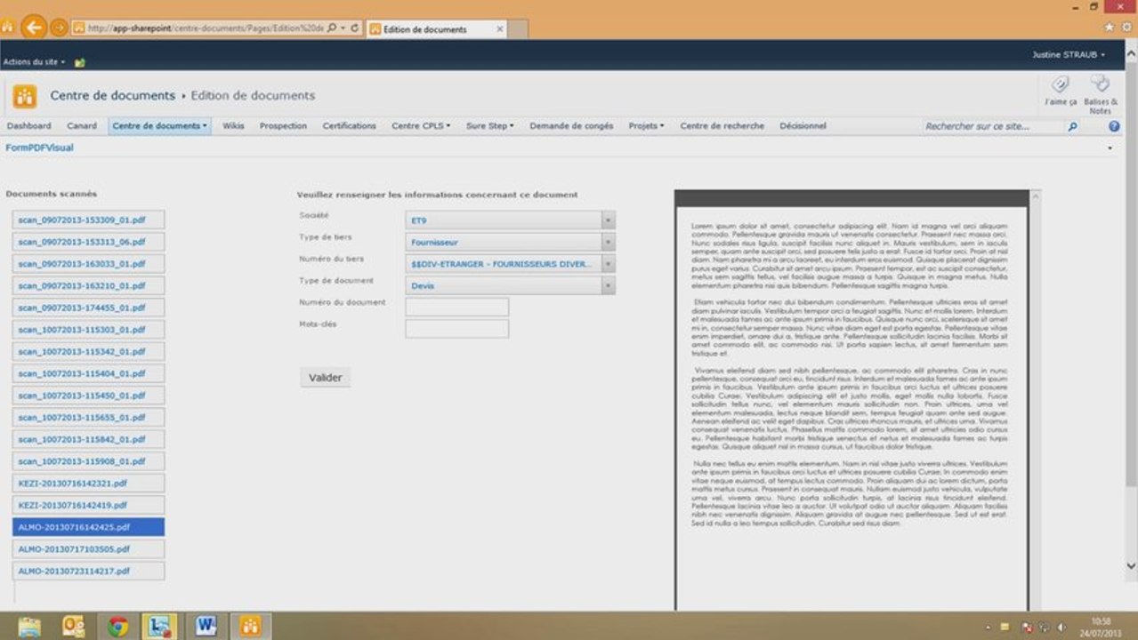Image resolution: width=1138 pixels, height=640 pixels.
Task: Select KEZI-20130716142419.pdf
Action: [x=88, y=505]
